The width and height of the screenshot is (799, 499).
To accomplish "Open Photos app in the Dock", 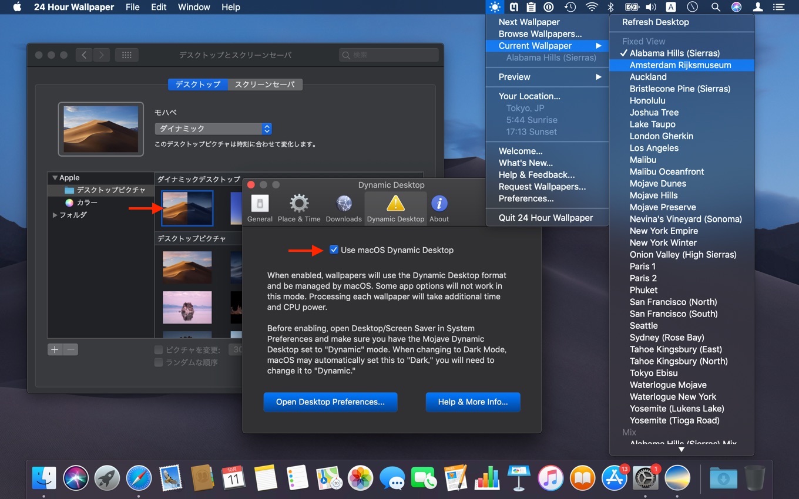I will [x=360, y=478].
